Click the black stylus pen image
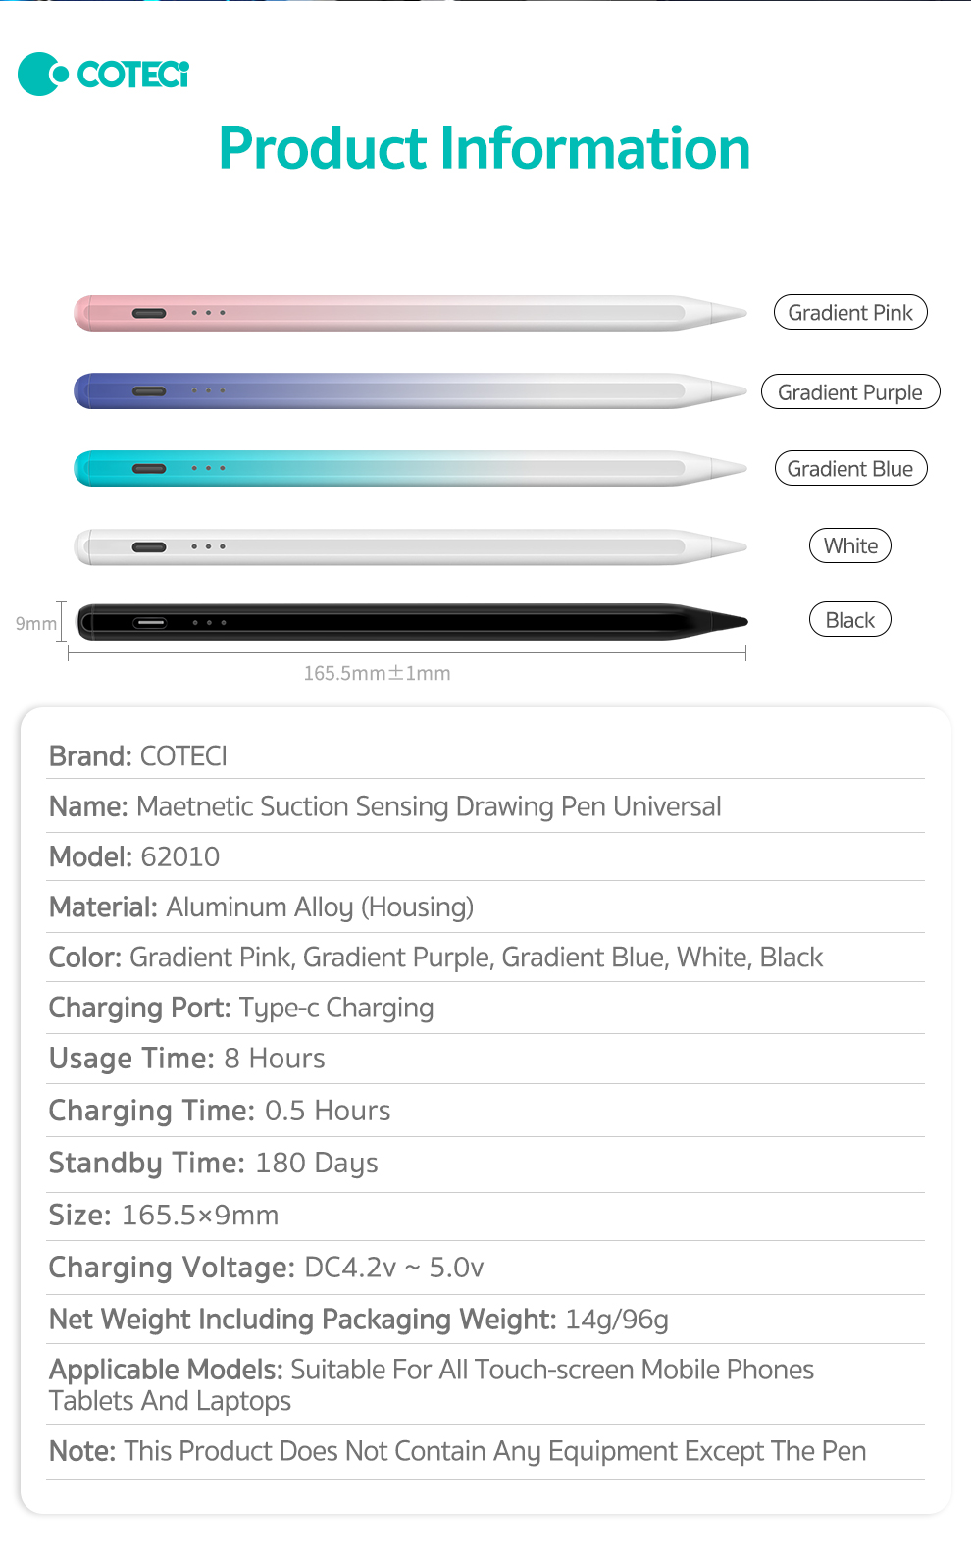Screen dimensions: 971x1554 410,622
